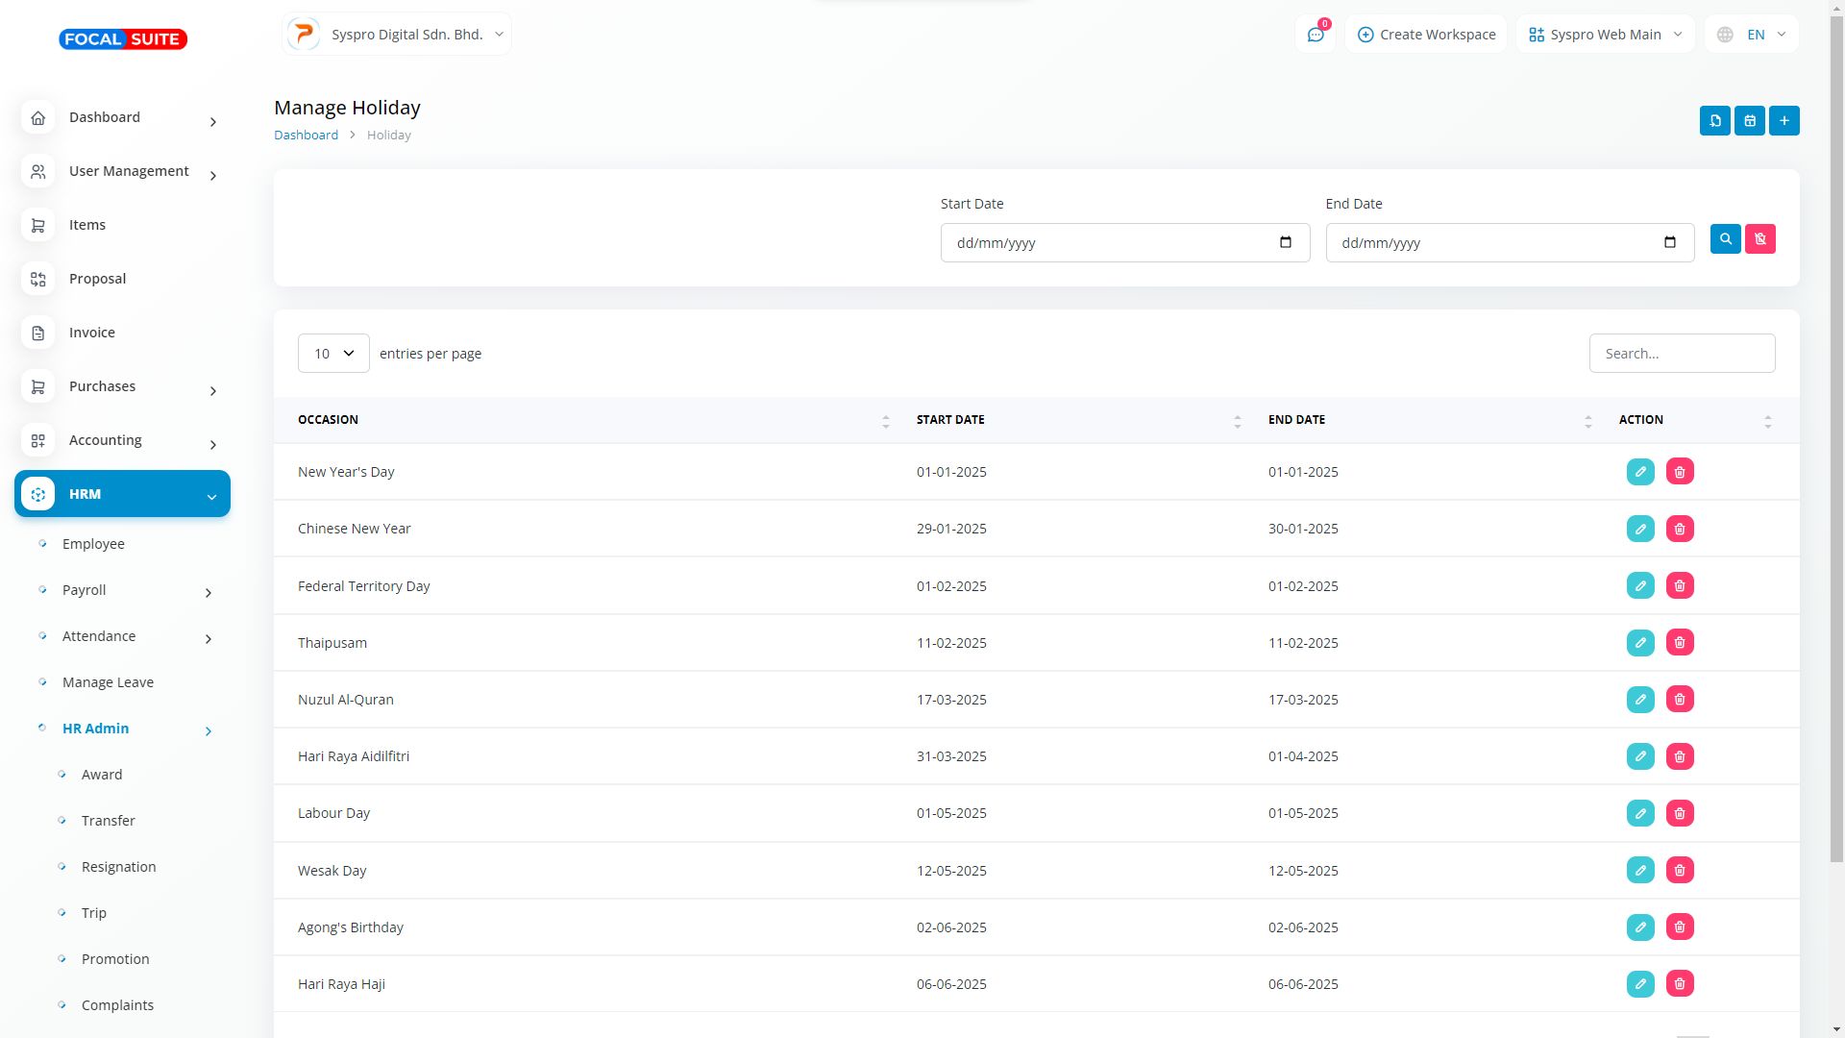Click the Dashboard breadcrumb link
Viewport: 1845px width, 1038px height.
306,136
